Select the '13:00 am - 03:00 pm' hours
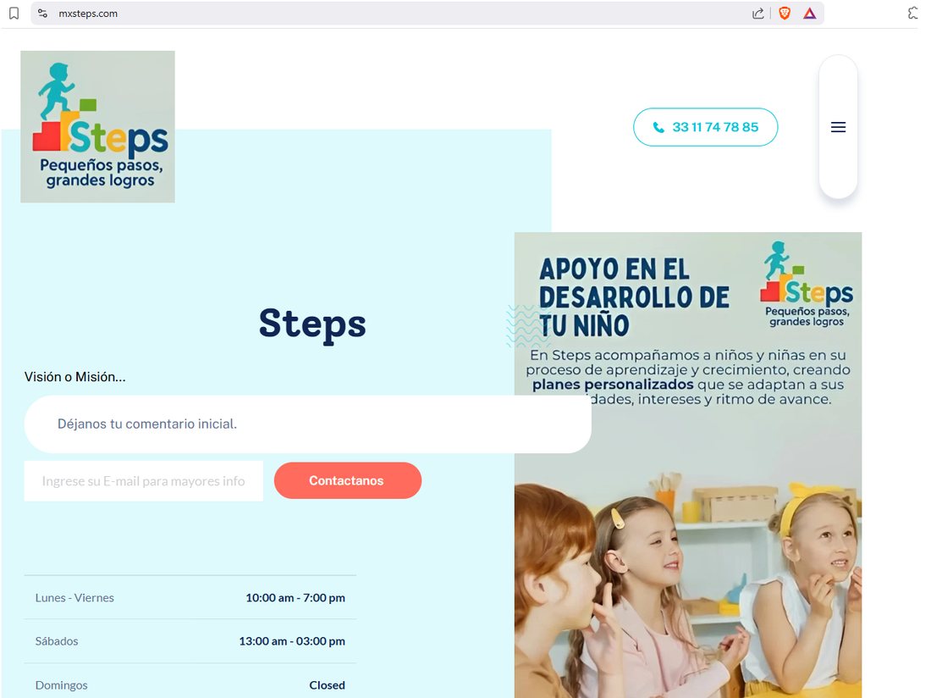Image resolution: width=931 pixels, height=698 pixels. click(x=292, y=641)
